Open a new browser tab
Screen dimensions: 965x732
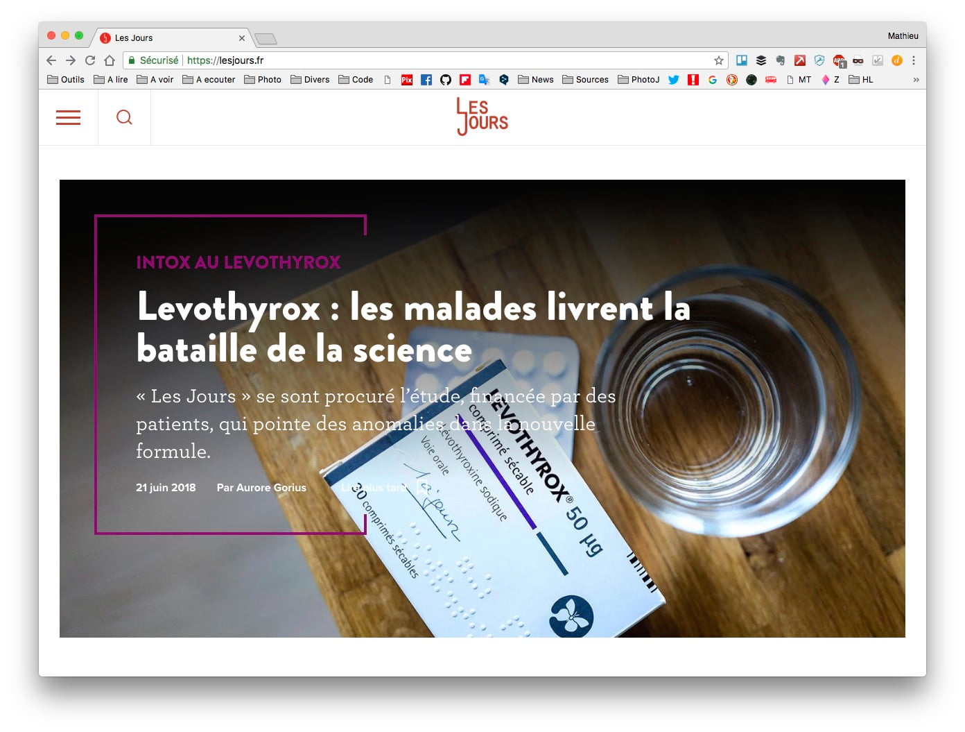click(266, 38)
